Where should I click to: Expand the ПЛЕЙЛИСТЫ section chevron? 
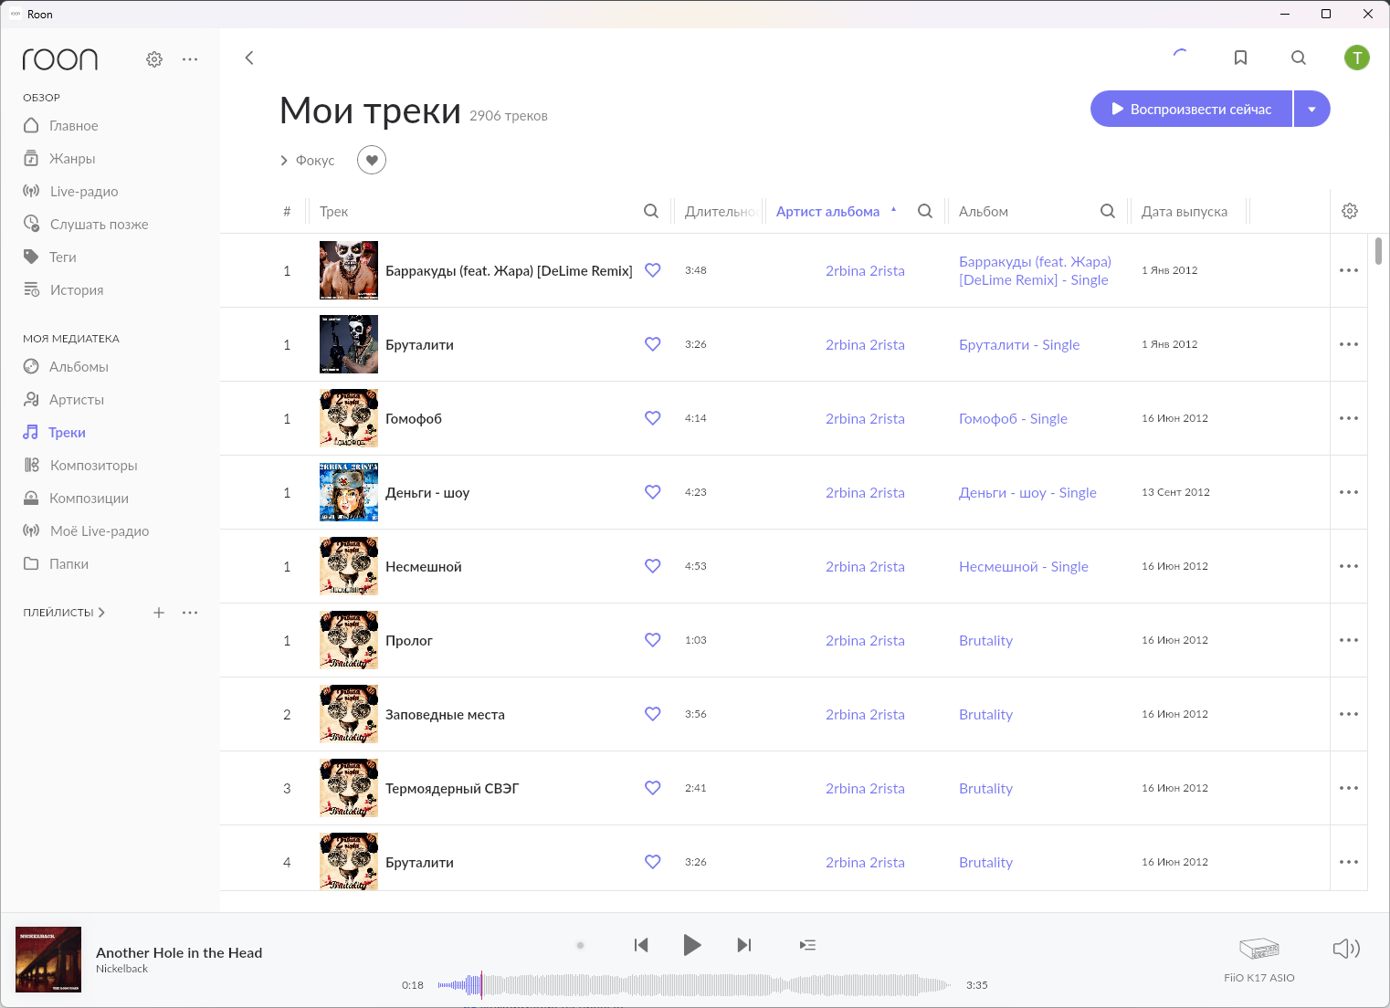(x=101, y=613)
